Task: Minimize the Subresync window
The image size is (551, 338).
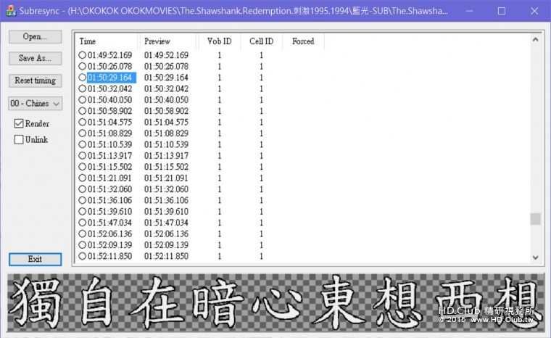Action: 470,11
